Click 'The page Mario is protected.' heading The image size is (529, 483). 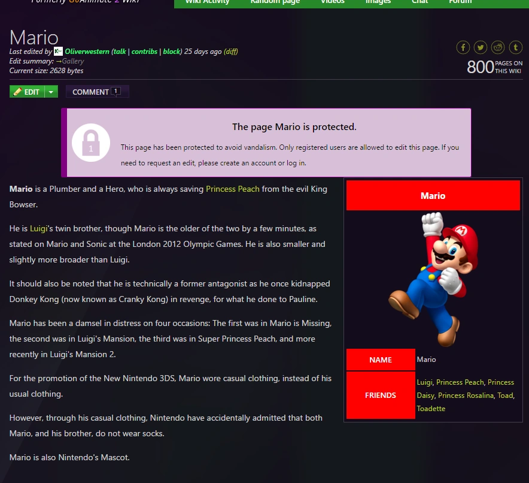pos(294,126)
